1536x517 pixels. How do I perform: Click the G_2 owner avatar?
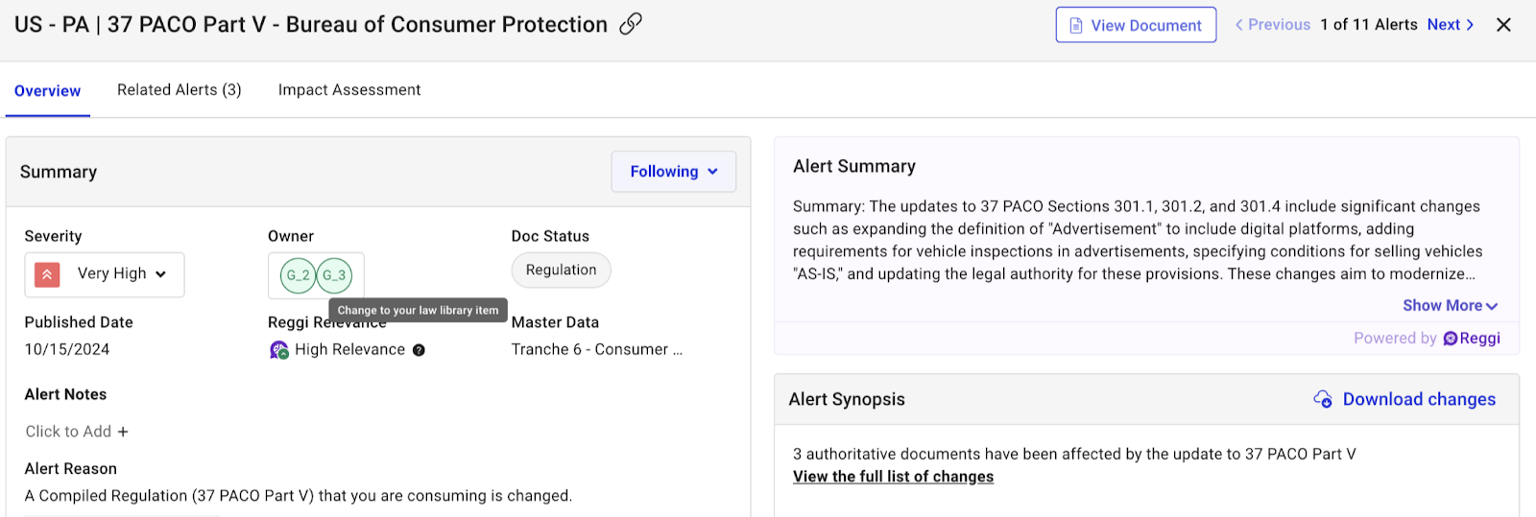(298, 275)
